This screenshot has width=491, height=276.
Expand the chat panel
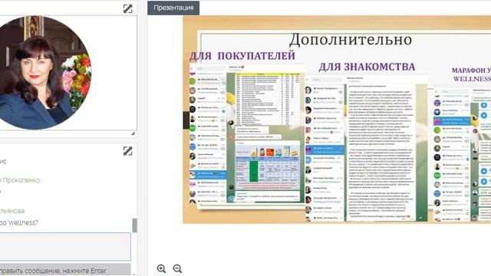(127, 151)
